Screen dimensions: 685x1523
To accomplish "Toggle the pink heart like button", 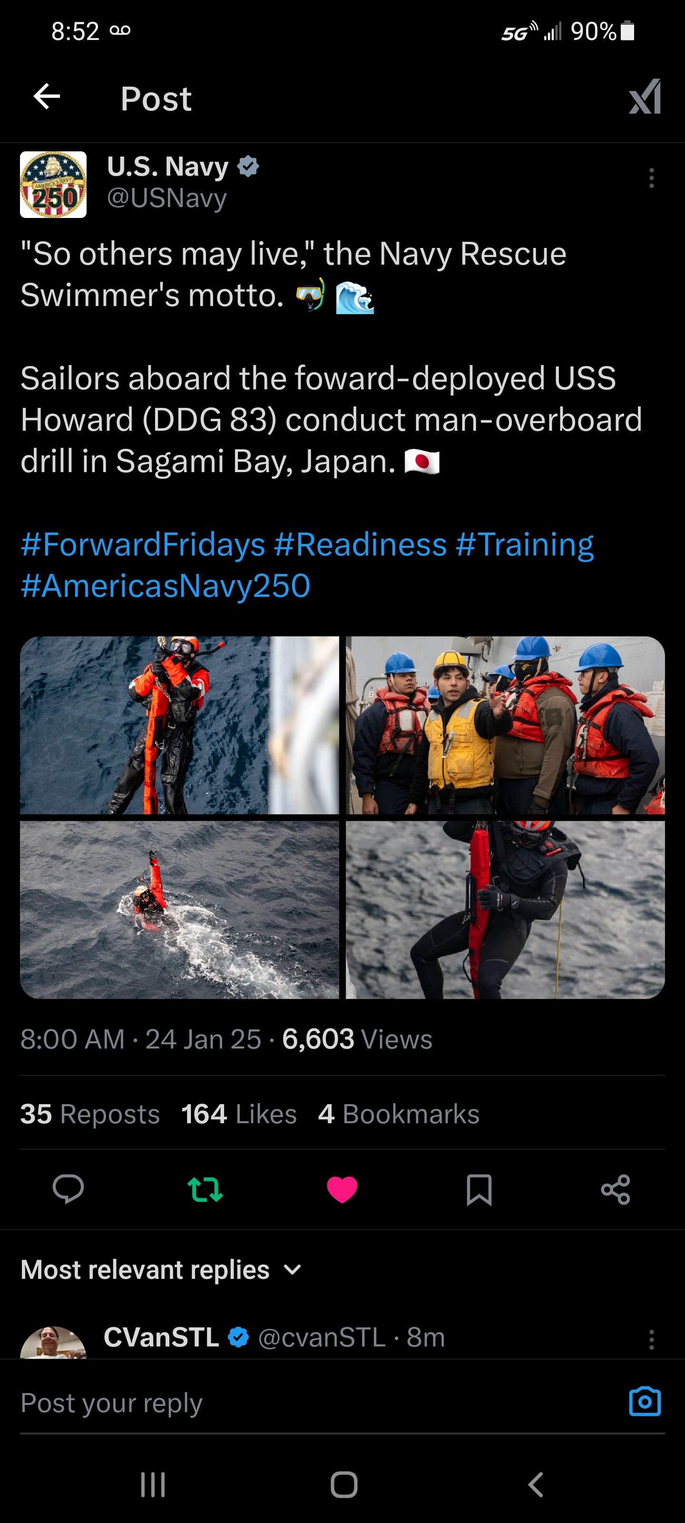I will tap(342, 1189).
